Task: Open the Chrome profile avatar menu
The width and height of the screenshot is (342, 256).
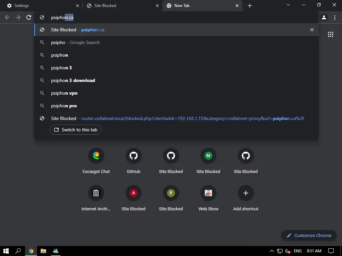Action: [x=324, y=17]
